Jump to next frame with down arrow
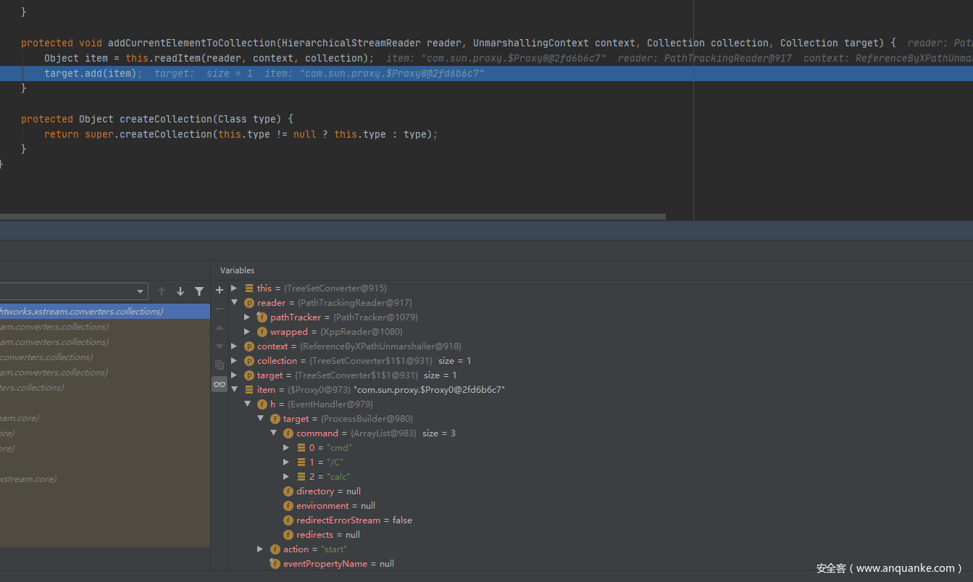The height and width of the screenshot is (582, 973). click(x=180, y=291)
